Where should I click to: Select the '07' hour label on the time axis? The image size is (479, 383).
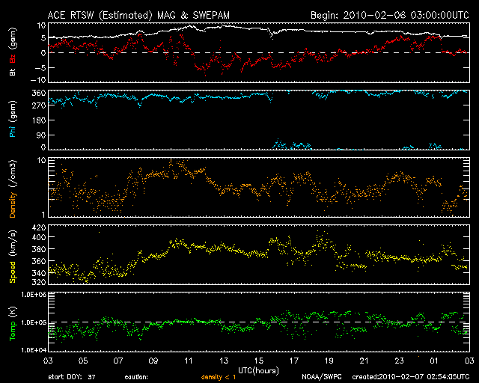[x=118, y=361]
